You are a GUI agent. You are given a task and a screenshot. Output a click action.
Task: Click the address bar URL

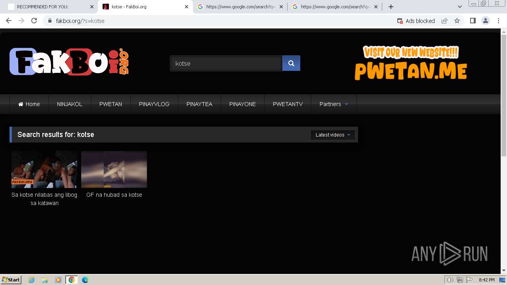[80, 21]
